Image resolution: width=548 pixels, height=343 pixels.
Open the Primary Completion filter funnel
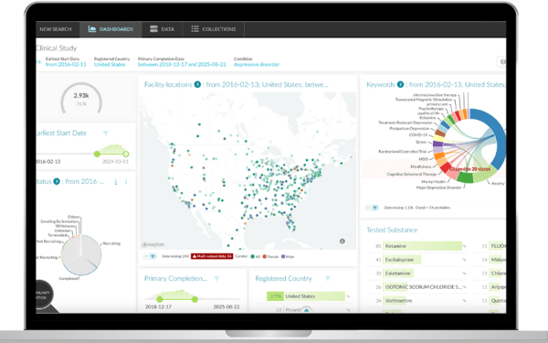[x=216, y=279]
